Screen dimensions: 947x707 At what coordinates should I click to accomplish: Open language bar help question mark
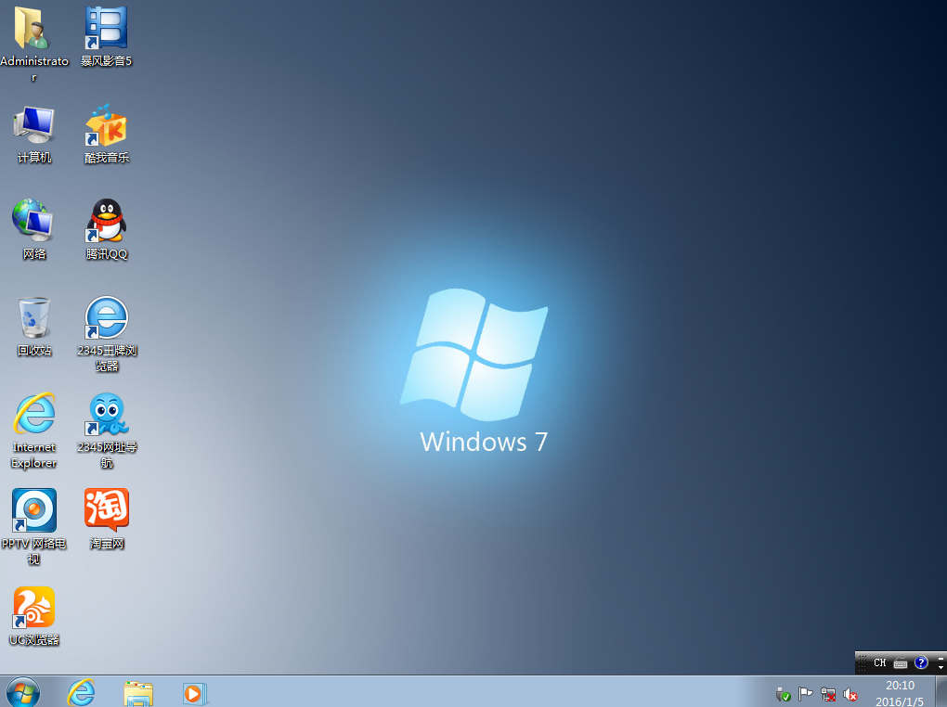[921, 662]
